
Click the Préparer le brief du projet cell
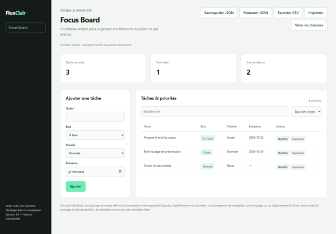pyautogui.click(x=160, y=137)
